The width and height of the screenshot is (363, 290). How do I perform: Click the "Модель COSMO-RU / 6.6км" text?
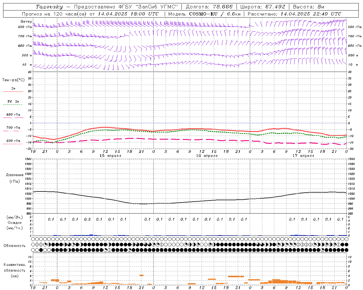pyautogui.click(x=204, y=14)
